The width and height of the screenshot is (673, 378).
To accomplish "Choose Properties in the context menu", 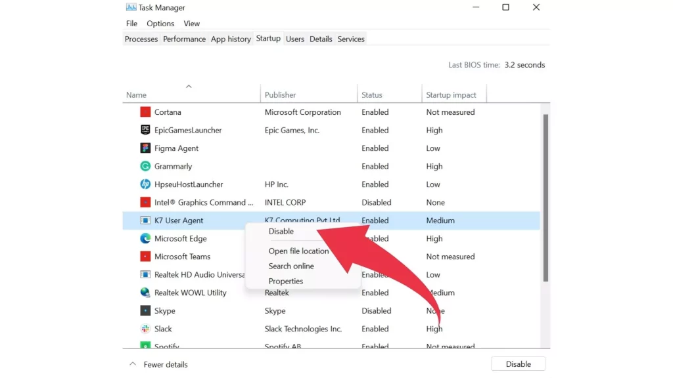I will point(286,281).
